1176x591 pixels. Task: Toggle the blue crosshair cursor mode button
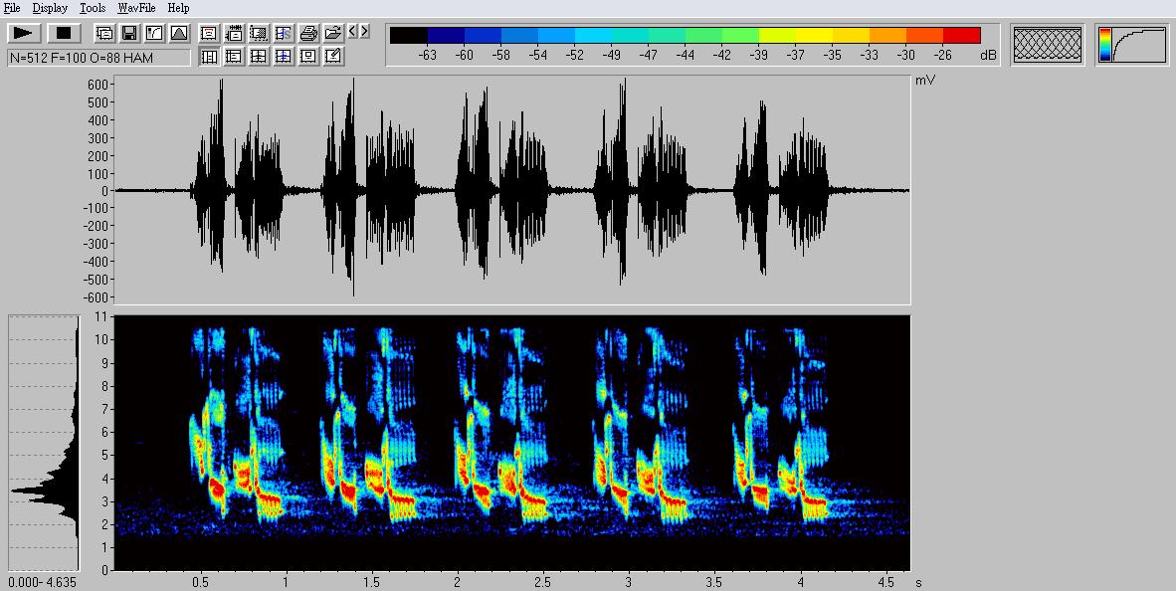point(284,57)
